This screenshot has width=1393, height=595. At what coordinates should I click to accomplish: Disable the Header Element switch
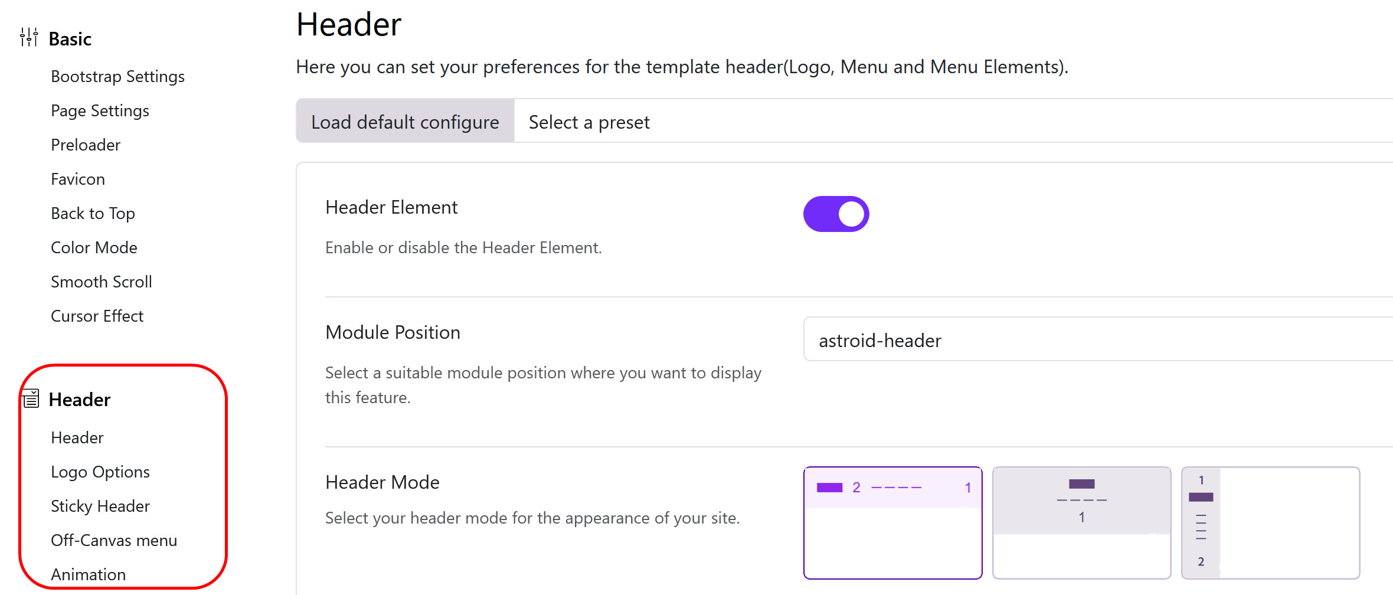tap(836, 213)
